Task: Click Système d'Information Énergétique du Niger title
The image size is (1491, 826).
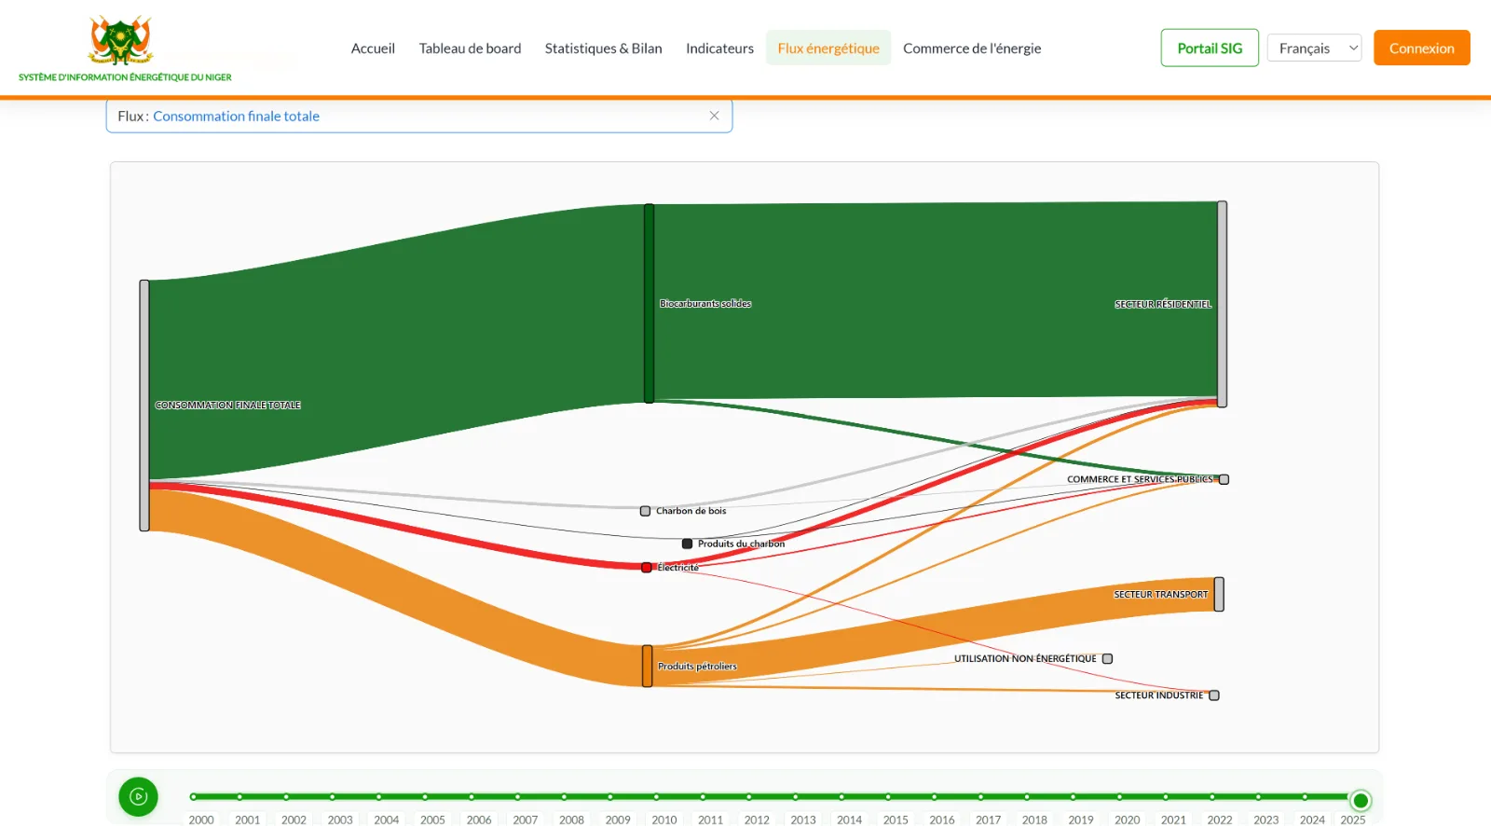Action: pyautogui.click(x=125, y=77)
